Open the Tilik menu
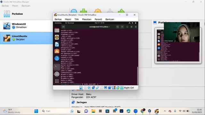The image size is (205, 115). click(x=77, y=19)
